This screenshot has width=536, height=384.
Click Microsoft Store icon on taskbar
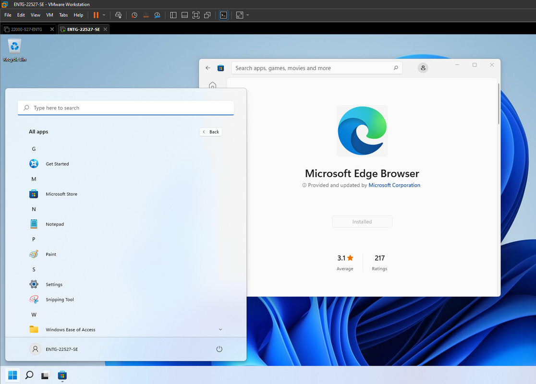[62, 375]
